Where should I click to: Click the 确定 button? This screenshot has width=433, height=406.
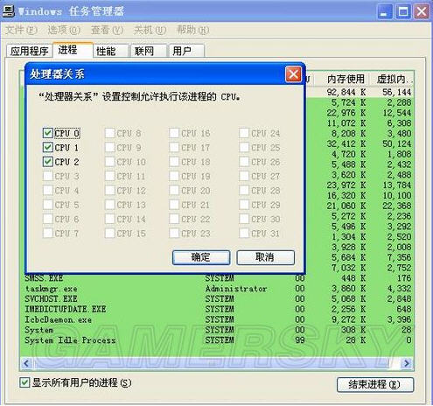click(x=201, y=257)
